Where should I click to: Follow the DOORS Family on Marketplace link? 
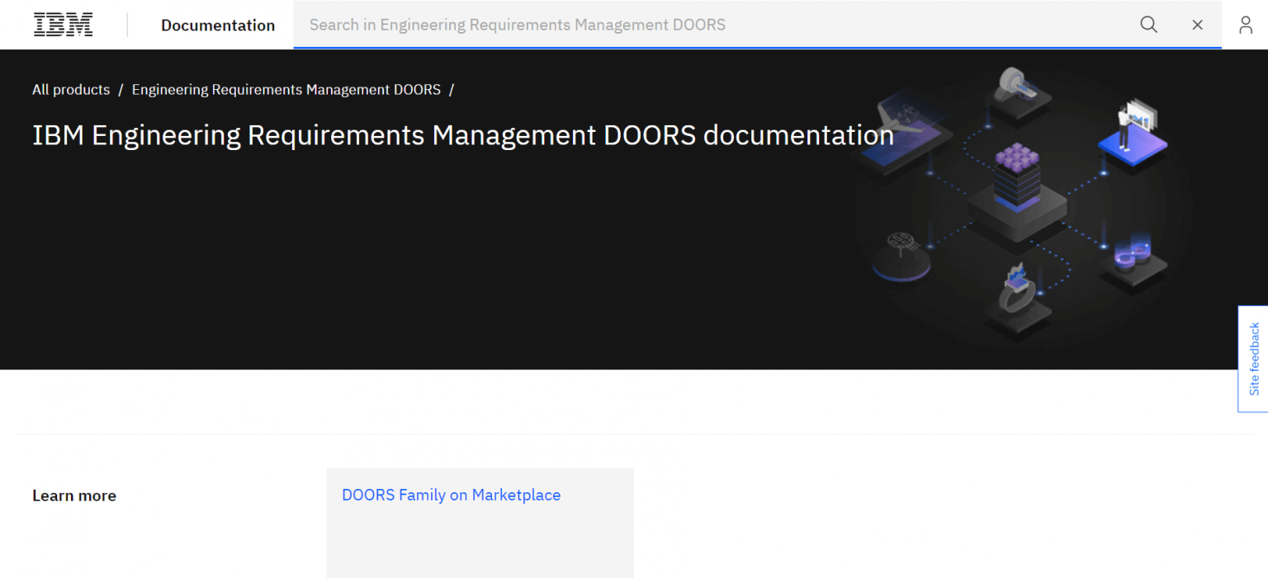[x=451, y=495]
